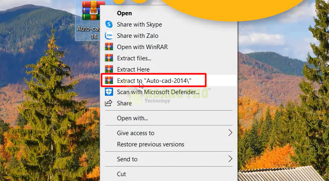
Task: Click WinRAR icon beside Extract to Auto-cad-2014
Action: point(109,80)
